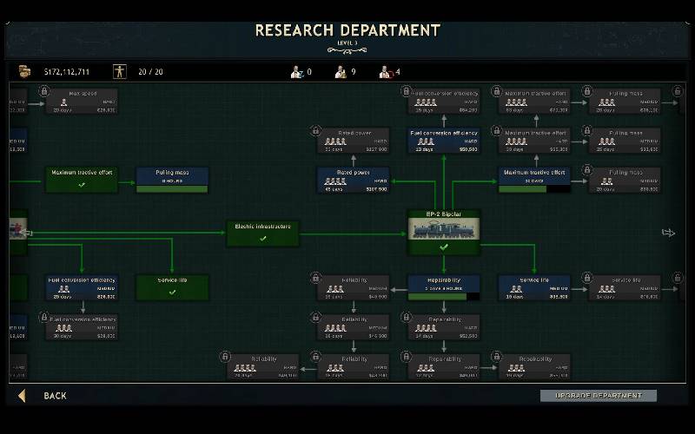Click the money balance icon
This screenshot has width=695, height=434.
point(24,71)
